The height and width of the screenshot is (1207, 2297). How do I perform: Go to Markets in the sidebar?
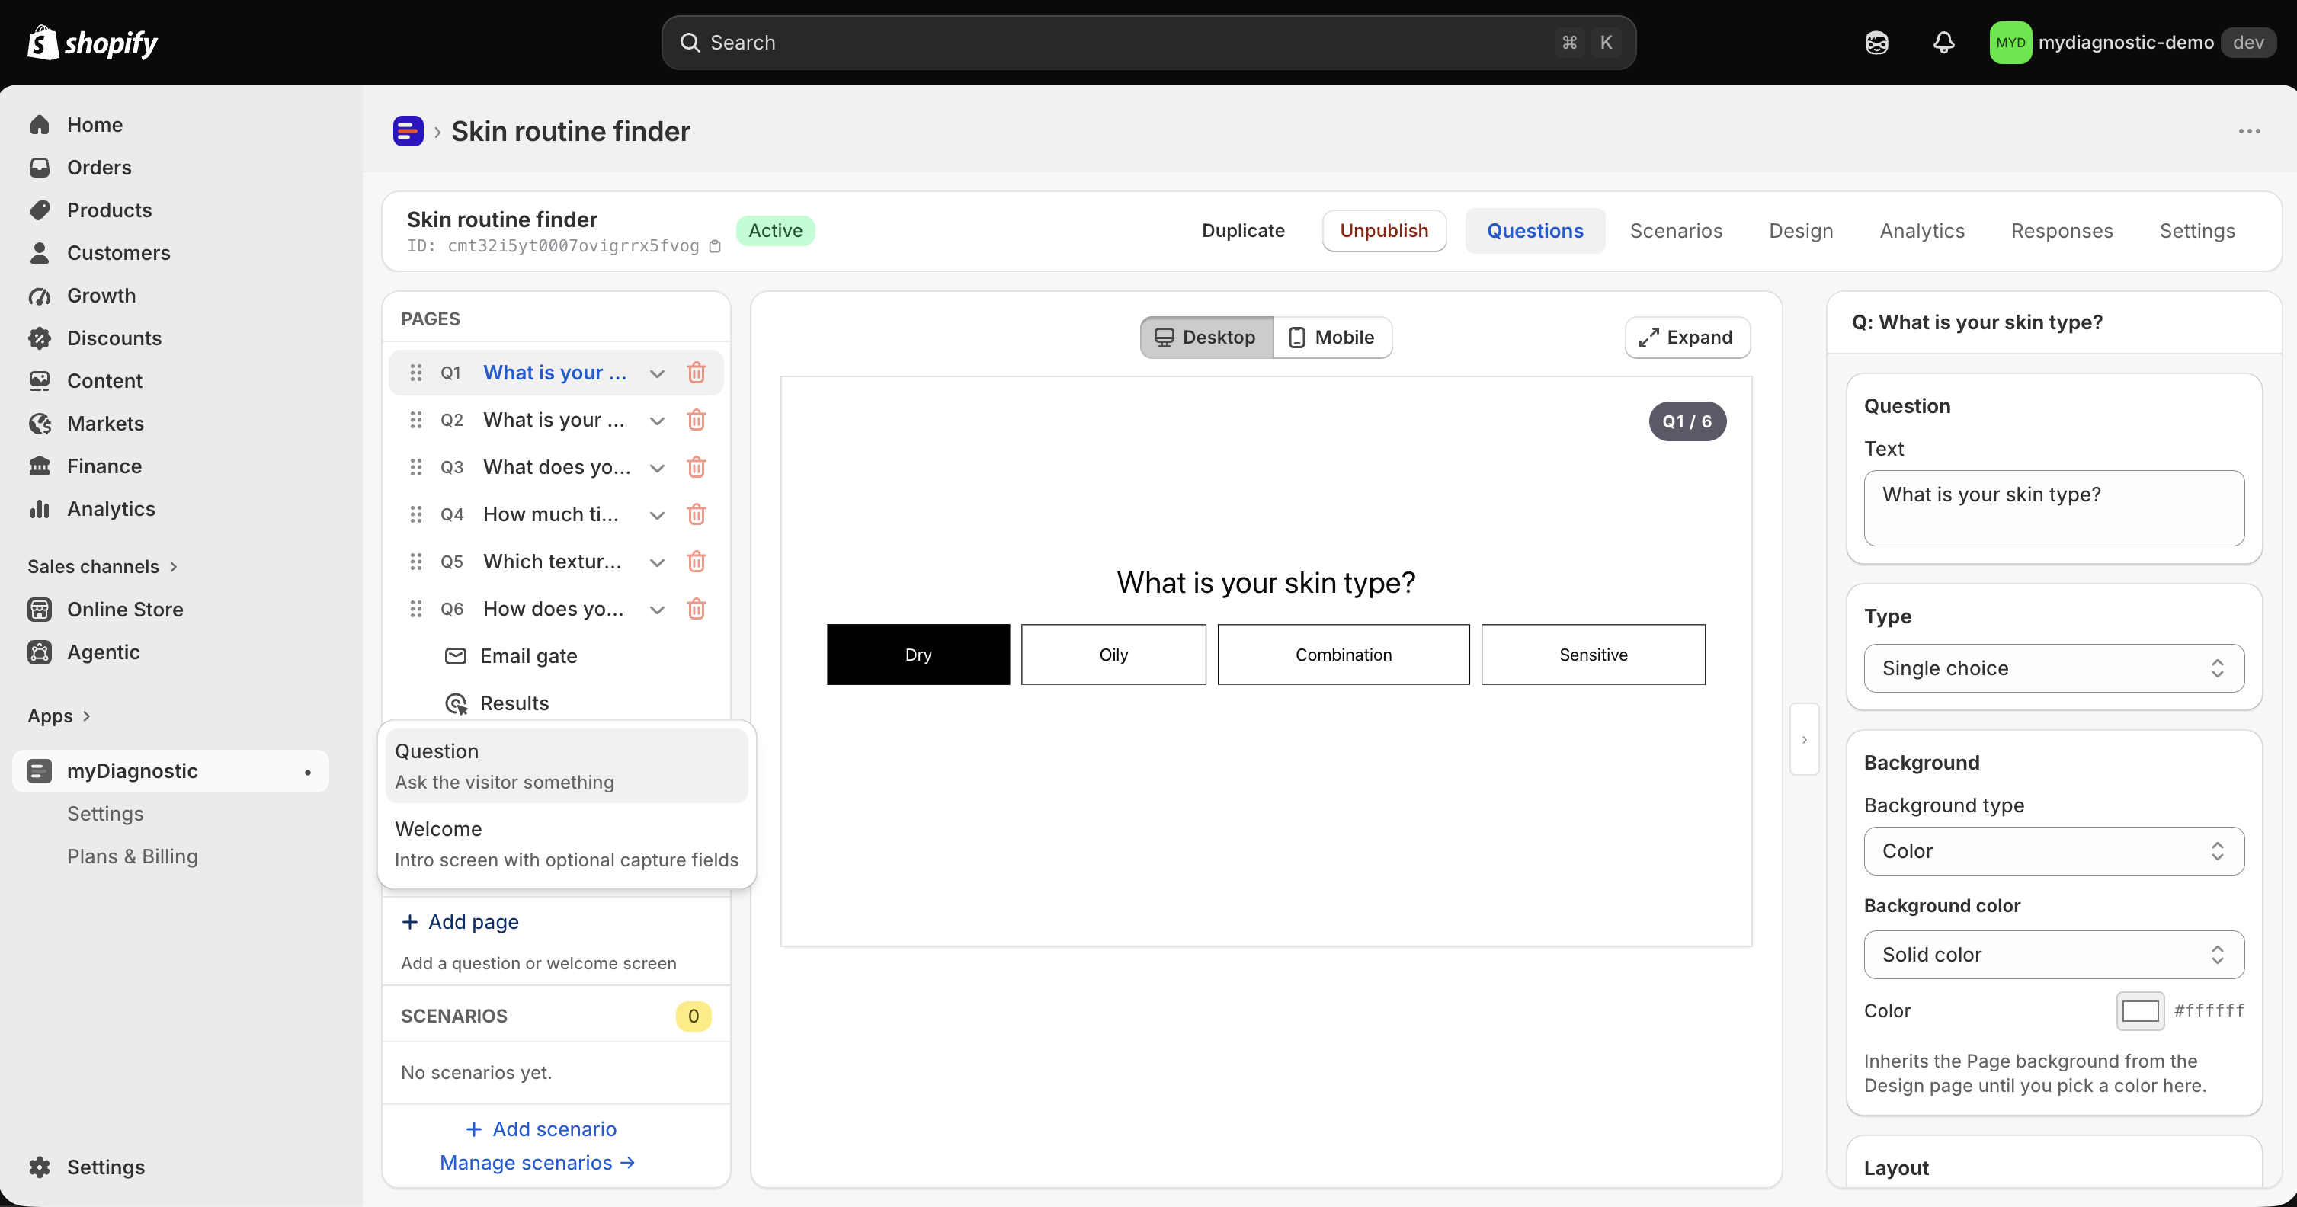(105, 424)
